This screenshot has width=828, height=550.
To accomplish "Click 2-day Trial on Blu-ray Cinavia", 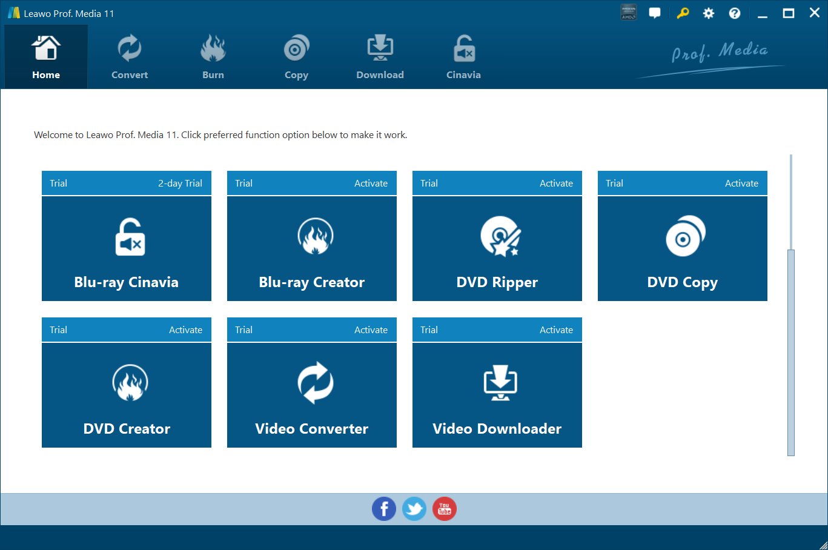I will tap(180, 184).
